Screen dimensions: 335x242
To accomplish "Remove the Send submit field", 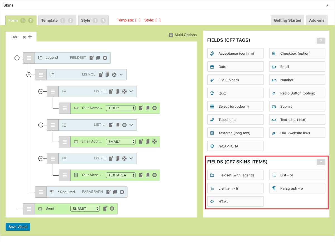I will 112,209.
